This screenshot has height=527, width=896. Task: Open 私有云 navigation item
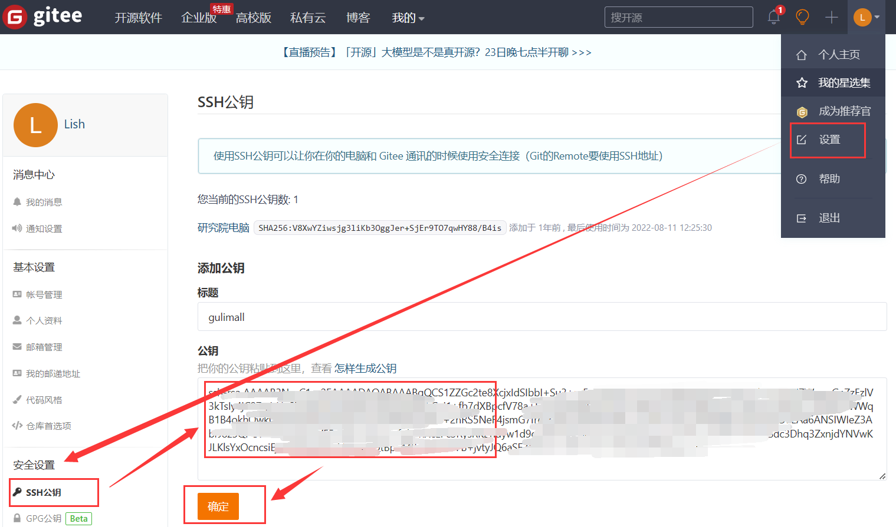(308, 18)
